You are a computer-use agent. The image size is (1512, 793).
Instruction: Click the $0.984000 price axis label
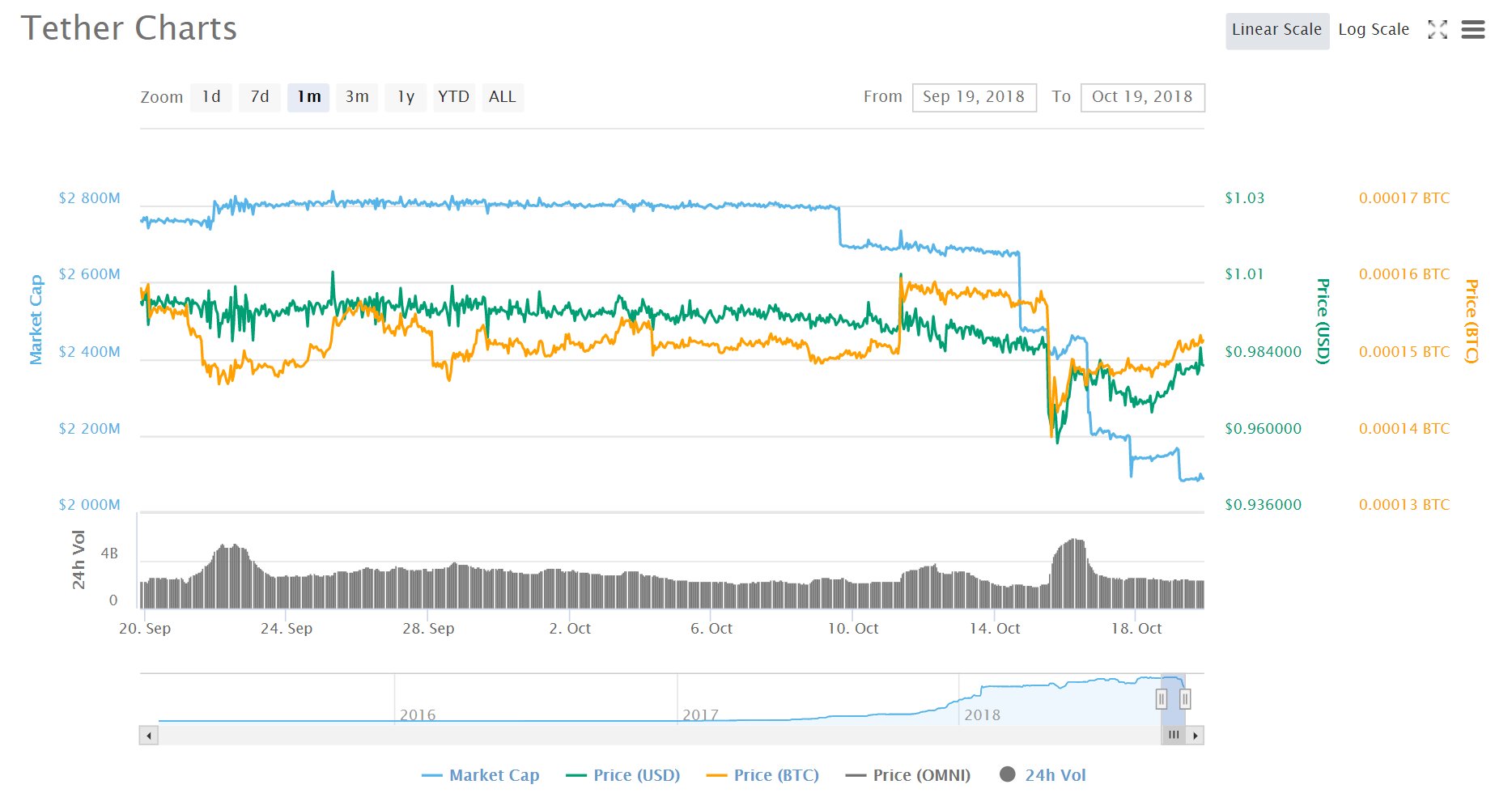point(1264,352)
